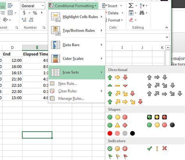185x160 pixels.
Task: Open Find & Select binoculars
Action: pos(142,13)
